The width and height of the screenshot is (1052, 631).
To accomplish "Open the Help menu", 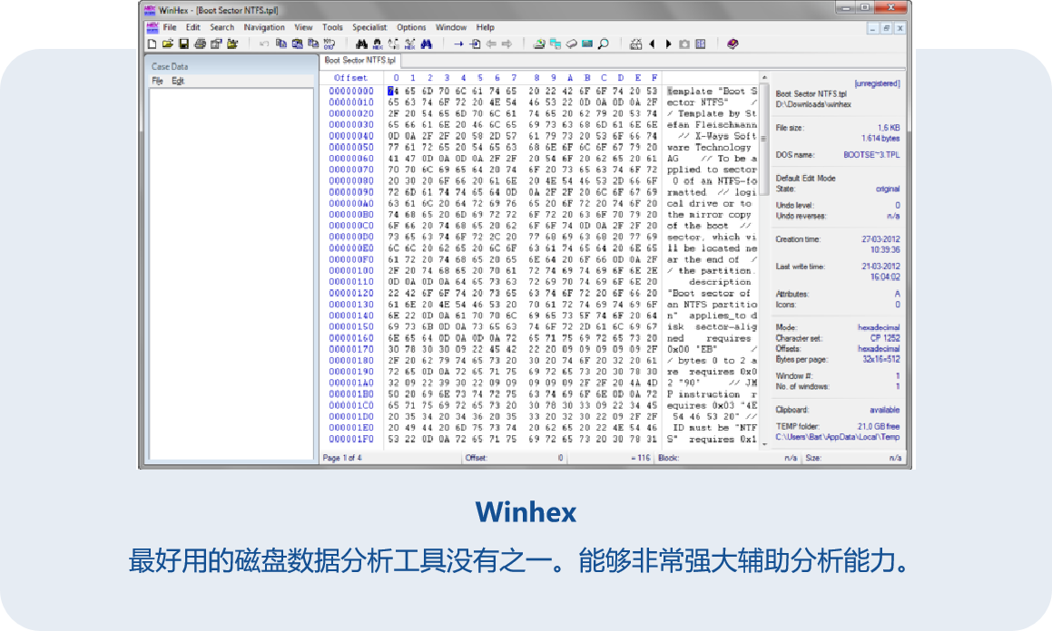I will (x=485, y=27).
